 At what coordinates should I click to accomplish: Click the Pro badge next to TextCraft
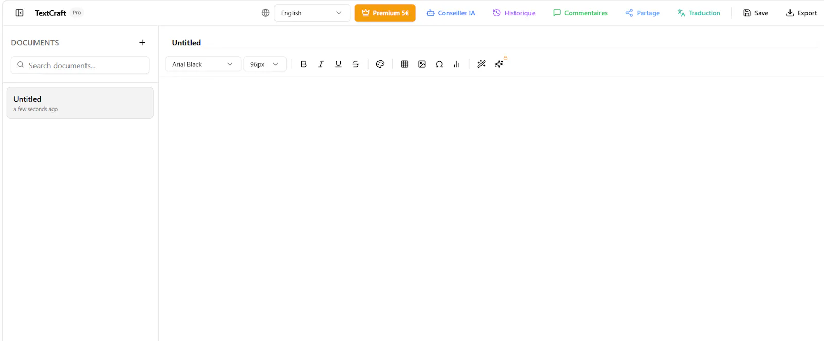pos(77,13)
